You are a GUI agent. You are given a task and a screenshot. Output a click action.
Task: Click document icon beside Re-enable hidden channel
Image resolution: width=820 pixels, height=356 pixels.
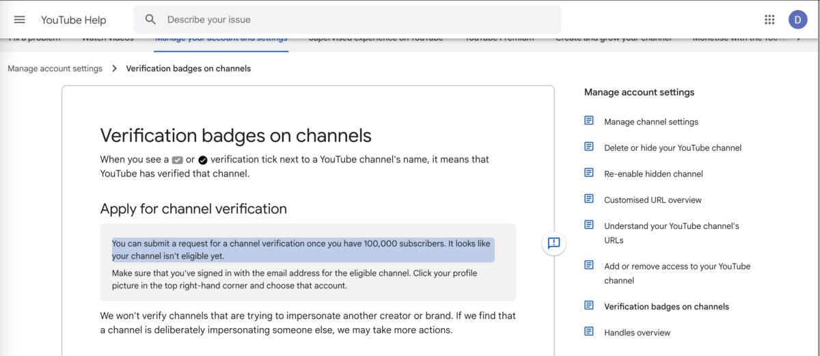[589, 173]
